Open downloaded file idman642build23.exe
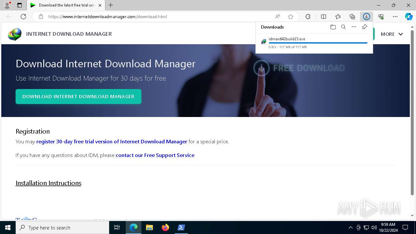 pos(287,39)
